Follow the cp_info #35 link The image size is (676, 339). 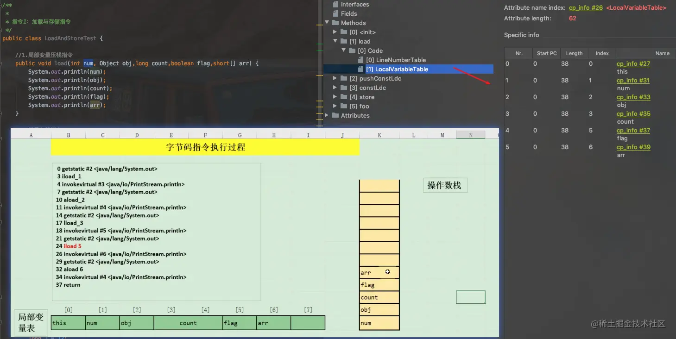pos(633,113)
